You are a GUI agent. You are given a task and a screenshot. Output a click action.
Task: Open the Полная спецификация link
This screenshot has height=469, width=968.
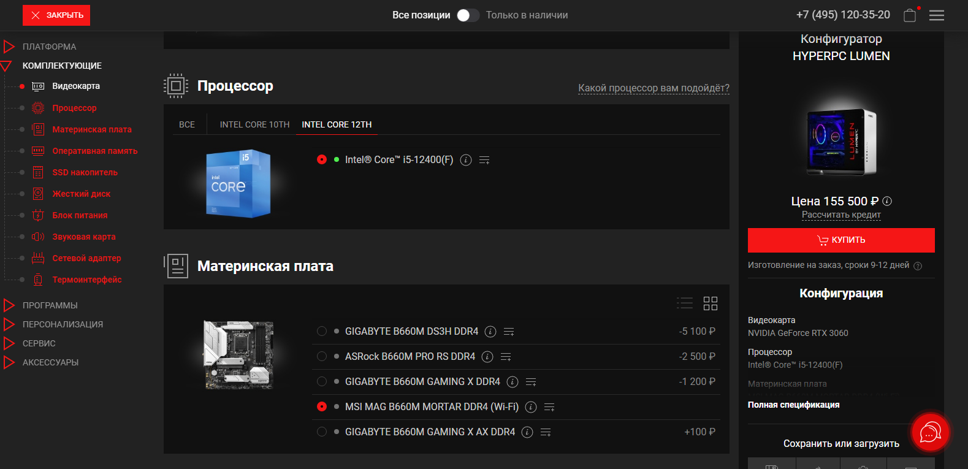[794, 405]
